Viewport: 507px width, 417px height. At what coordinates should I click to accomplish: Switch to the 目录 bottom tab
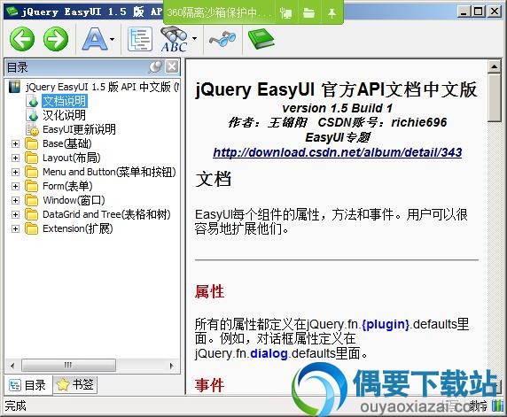pos(27,385)
